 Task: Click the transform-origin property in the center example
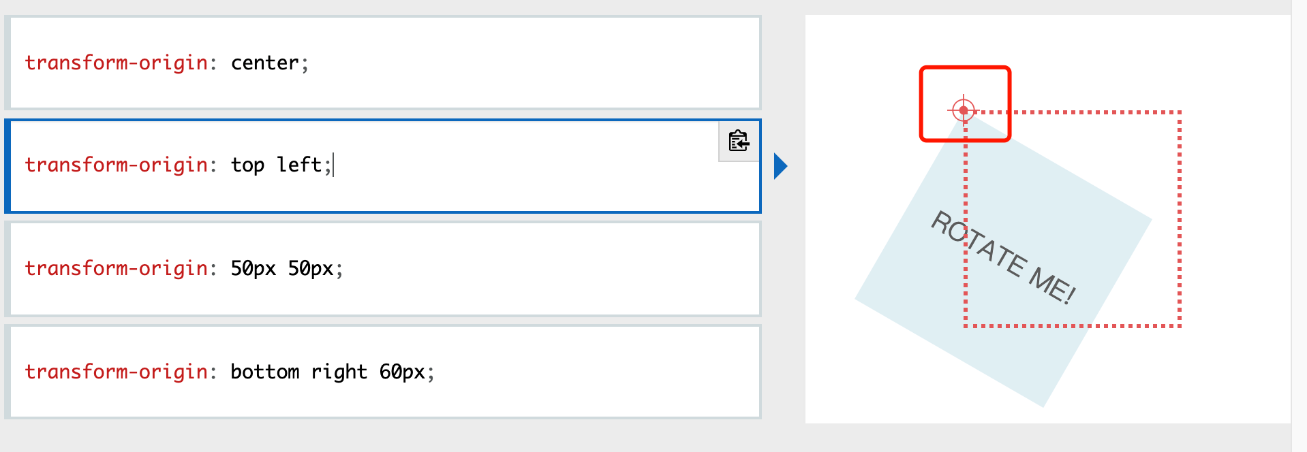(x=116, y=63)
